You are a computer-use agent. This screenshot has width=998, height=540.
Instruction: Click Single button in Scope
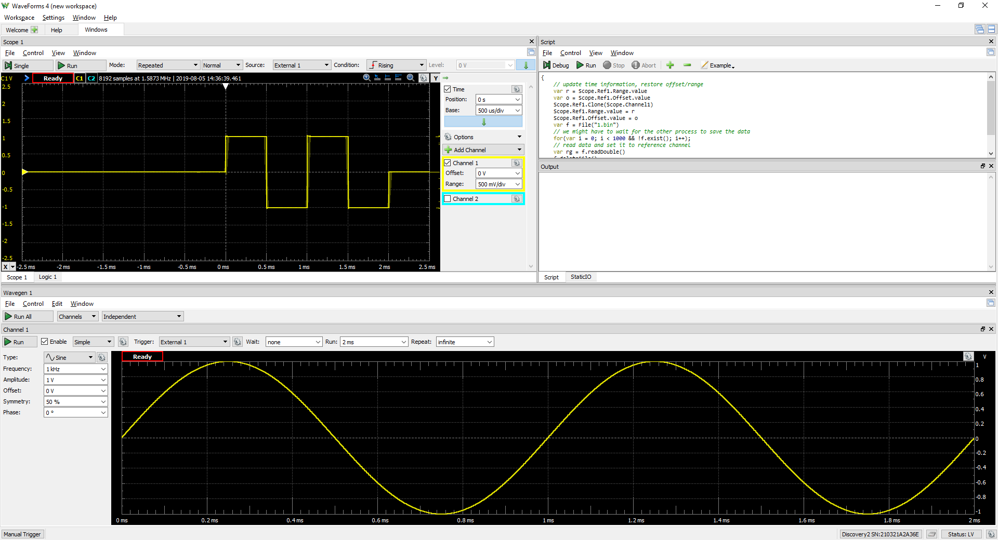click(x=28, y=65)
